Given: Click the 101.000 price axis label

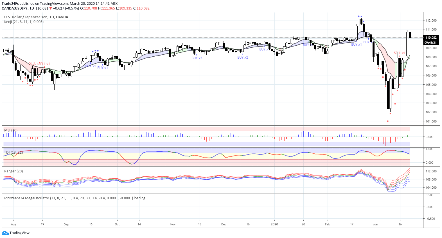Looking at the screenshot, I should pyautogui.click(x=431, y=121).
